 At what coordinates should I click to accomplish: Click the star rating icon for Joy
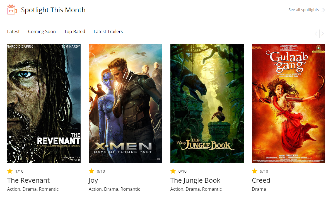tap(91, 171)
